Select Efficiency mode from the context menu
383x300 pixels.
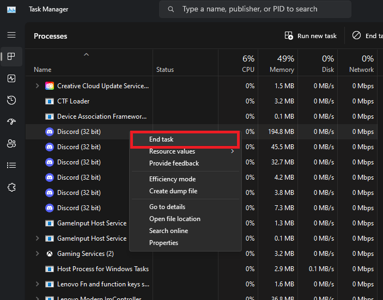point(172,179)
